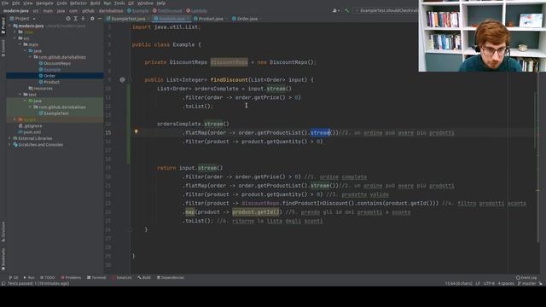Click the select opened file target icon

68,19
